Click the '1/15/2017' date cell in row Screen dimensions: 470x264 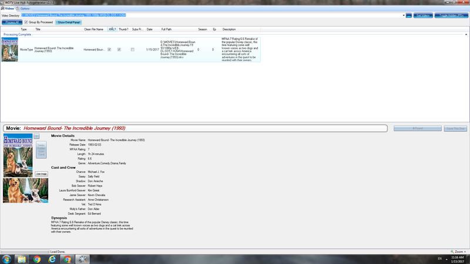coord(152,50)
